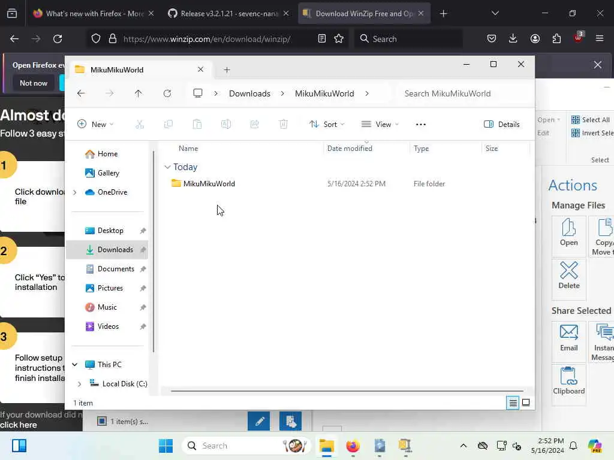
Task: Open Music in navigation pane
Action: pos(107,307)
